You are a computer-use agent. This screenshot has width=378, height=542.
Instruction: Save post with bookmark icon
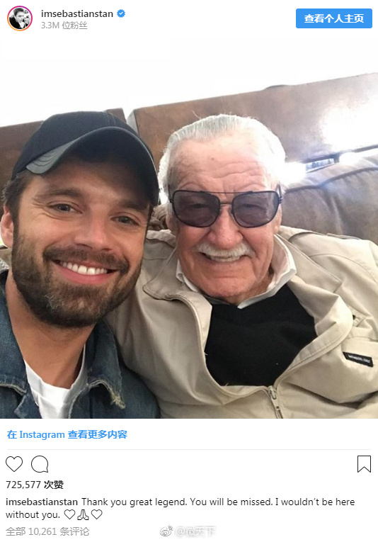(x=364, y=464)
